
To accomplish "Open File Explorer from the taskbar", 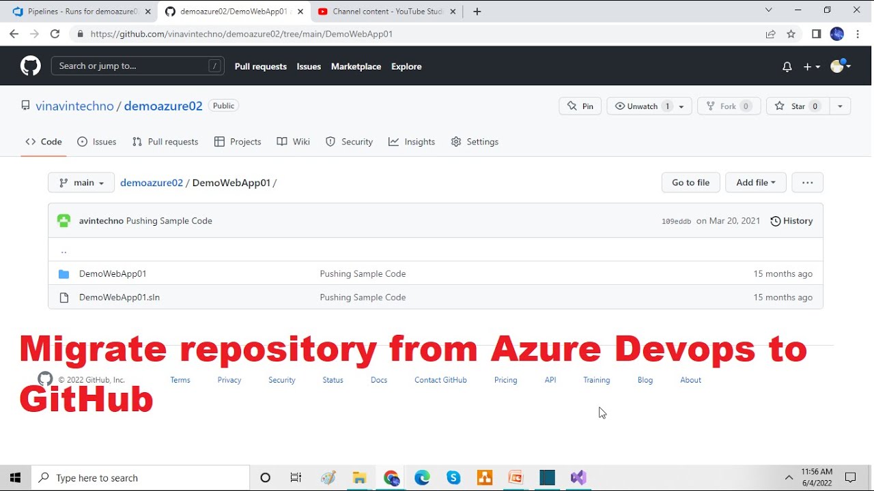I will pyautogui.click(x=359, y=478).
